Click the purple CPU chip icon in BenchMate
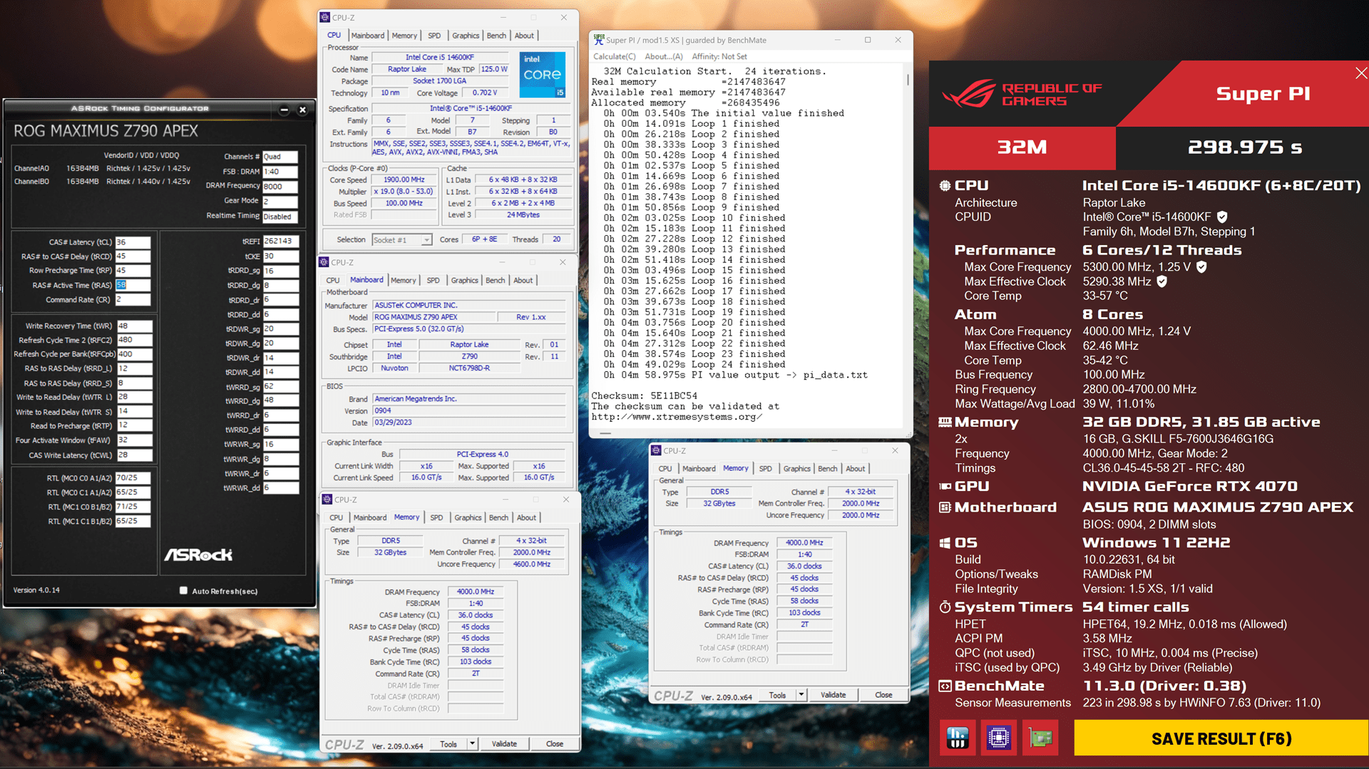 pyautogui.click(x=998, y=738)
